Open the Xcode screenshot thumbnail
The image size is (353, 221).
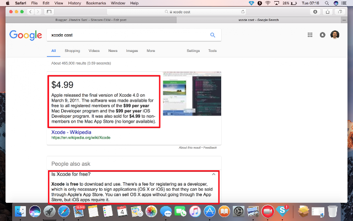[x=192, y=94]
